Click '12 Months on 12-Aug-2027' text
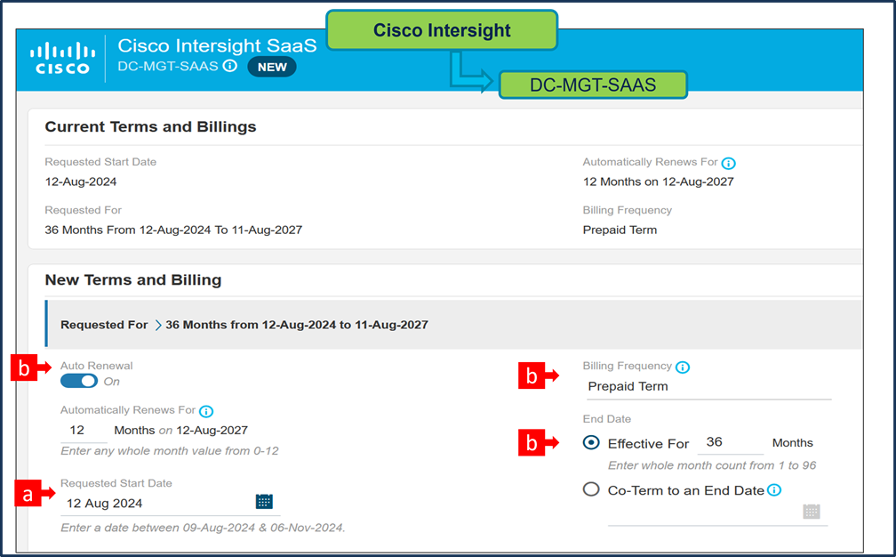The height and width of the screenshot is (557, 896). click(659, 182)
